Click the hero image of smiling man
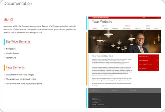This screenshot has height=112, width=165. point(125,41)
